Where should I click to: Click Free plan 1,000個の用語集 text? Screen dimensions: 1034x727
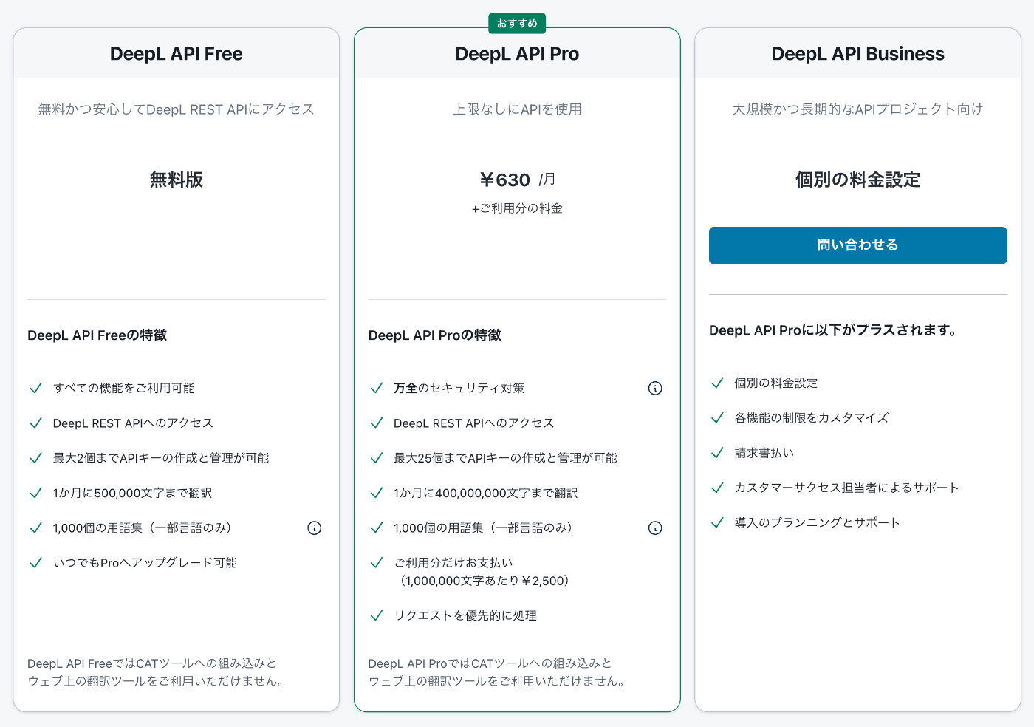point(144,528)
